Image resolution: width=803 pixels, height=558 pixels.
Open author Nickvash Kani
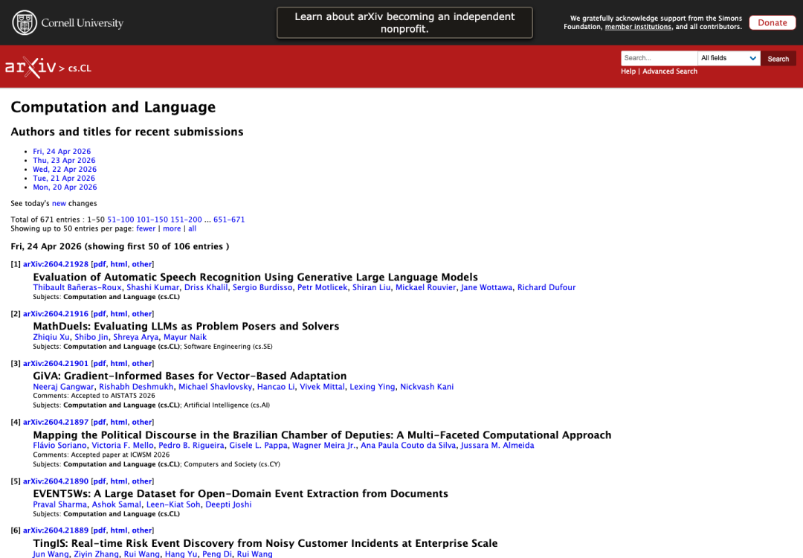(427, 387)
